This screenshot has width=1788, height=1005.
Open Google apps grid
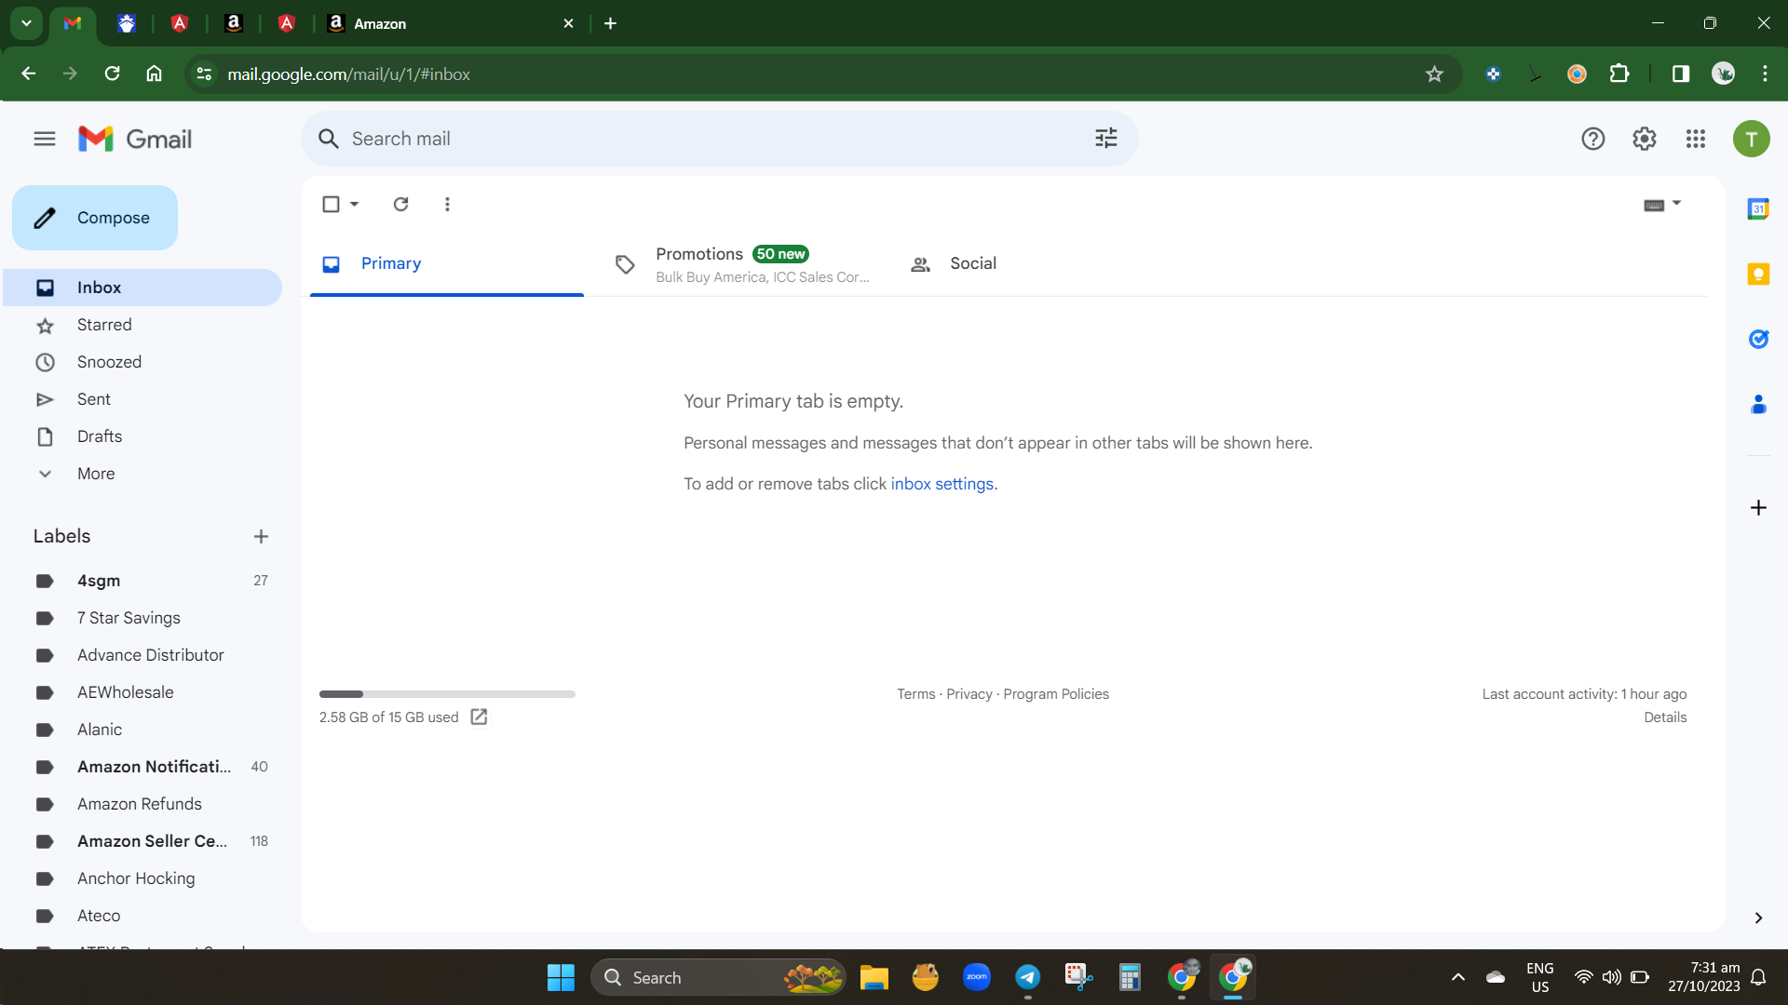[1695, 139]
